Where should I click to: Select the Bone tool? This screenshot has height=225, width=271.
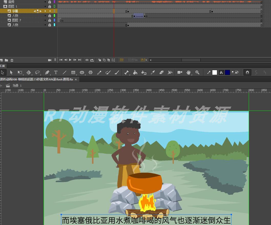[x=126, y=72]
